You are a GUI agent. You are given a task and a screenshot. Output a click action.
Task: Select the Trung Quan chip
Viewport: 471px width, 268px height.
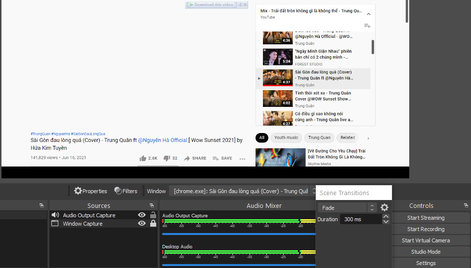[x=319, y=138]
